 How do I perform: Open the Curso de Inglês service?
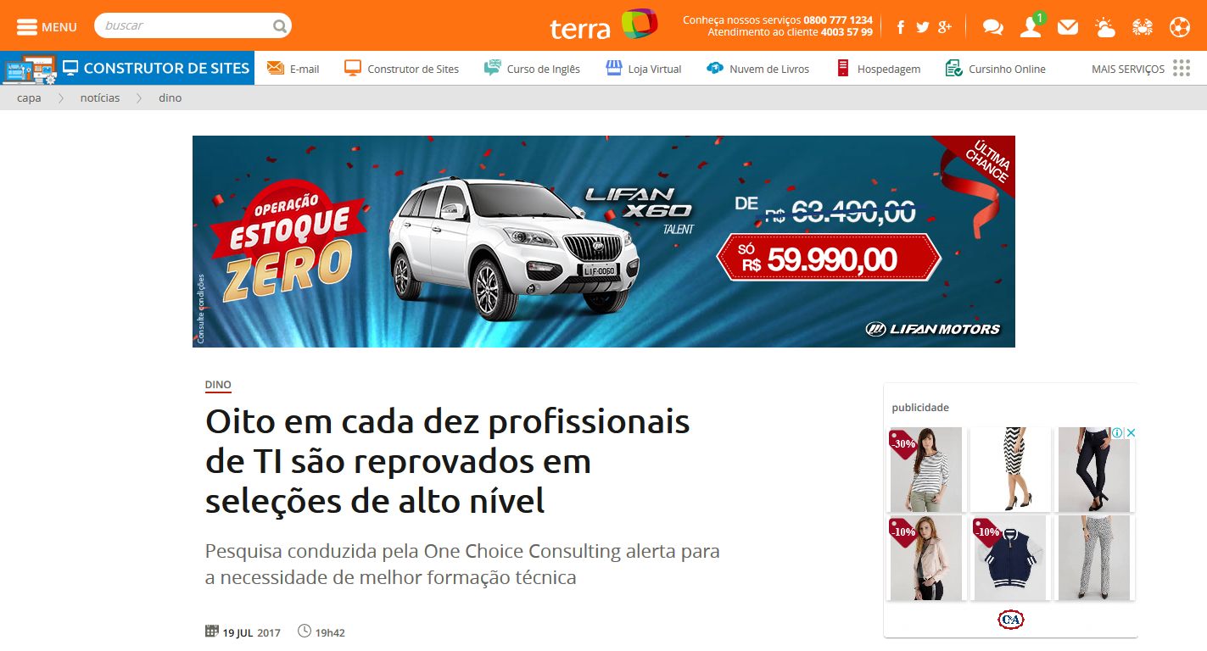point(532,69)
